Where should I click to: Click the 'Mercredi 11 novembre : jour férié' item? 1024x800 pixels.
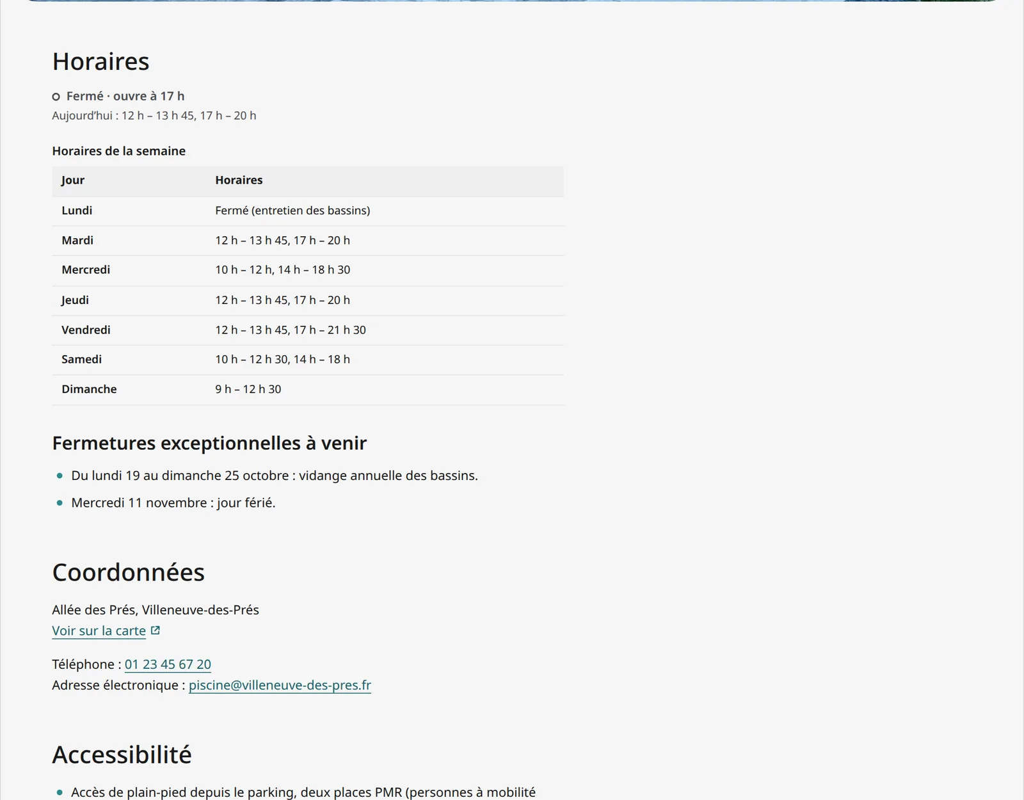tap(173, 503)
